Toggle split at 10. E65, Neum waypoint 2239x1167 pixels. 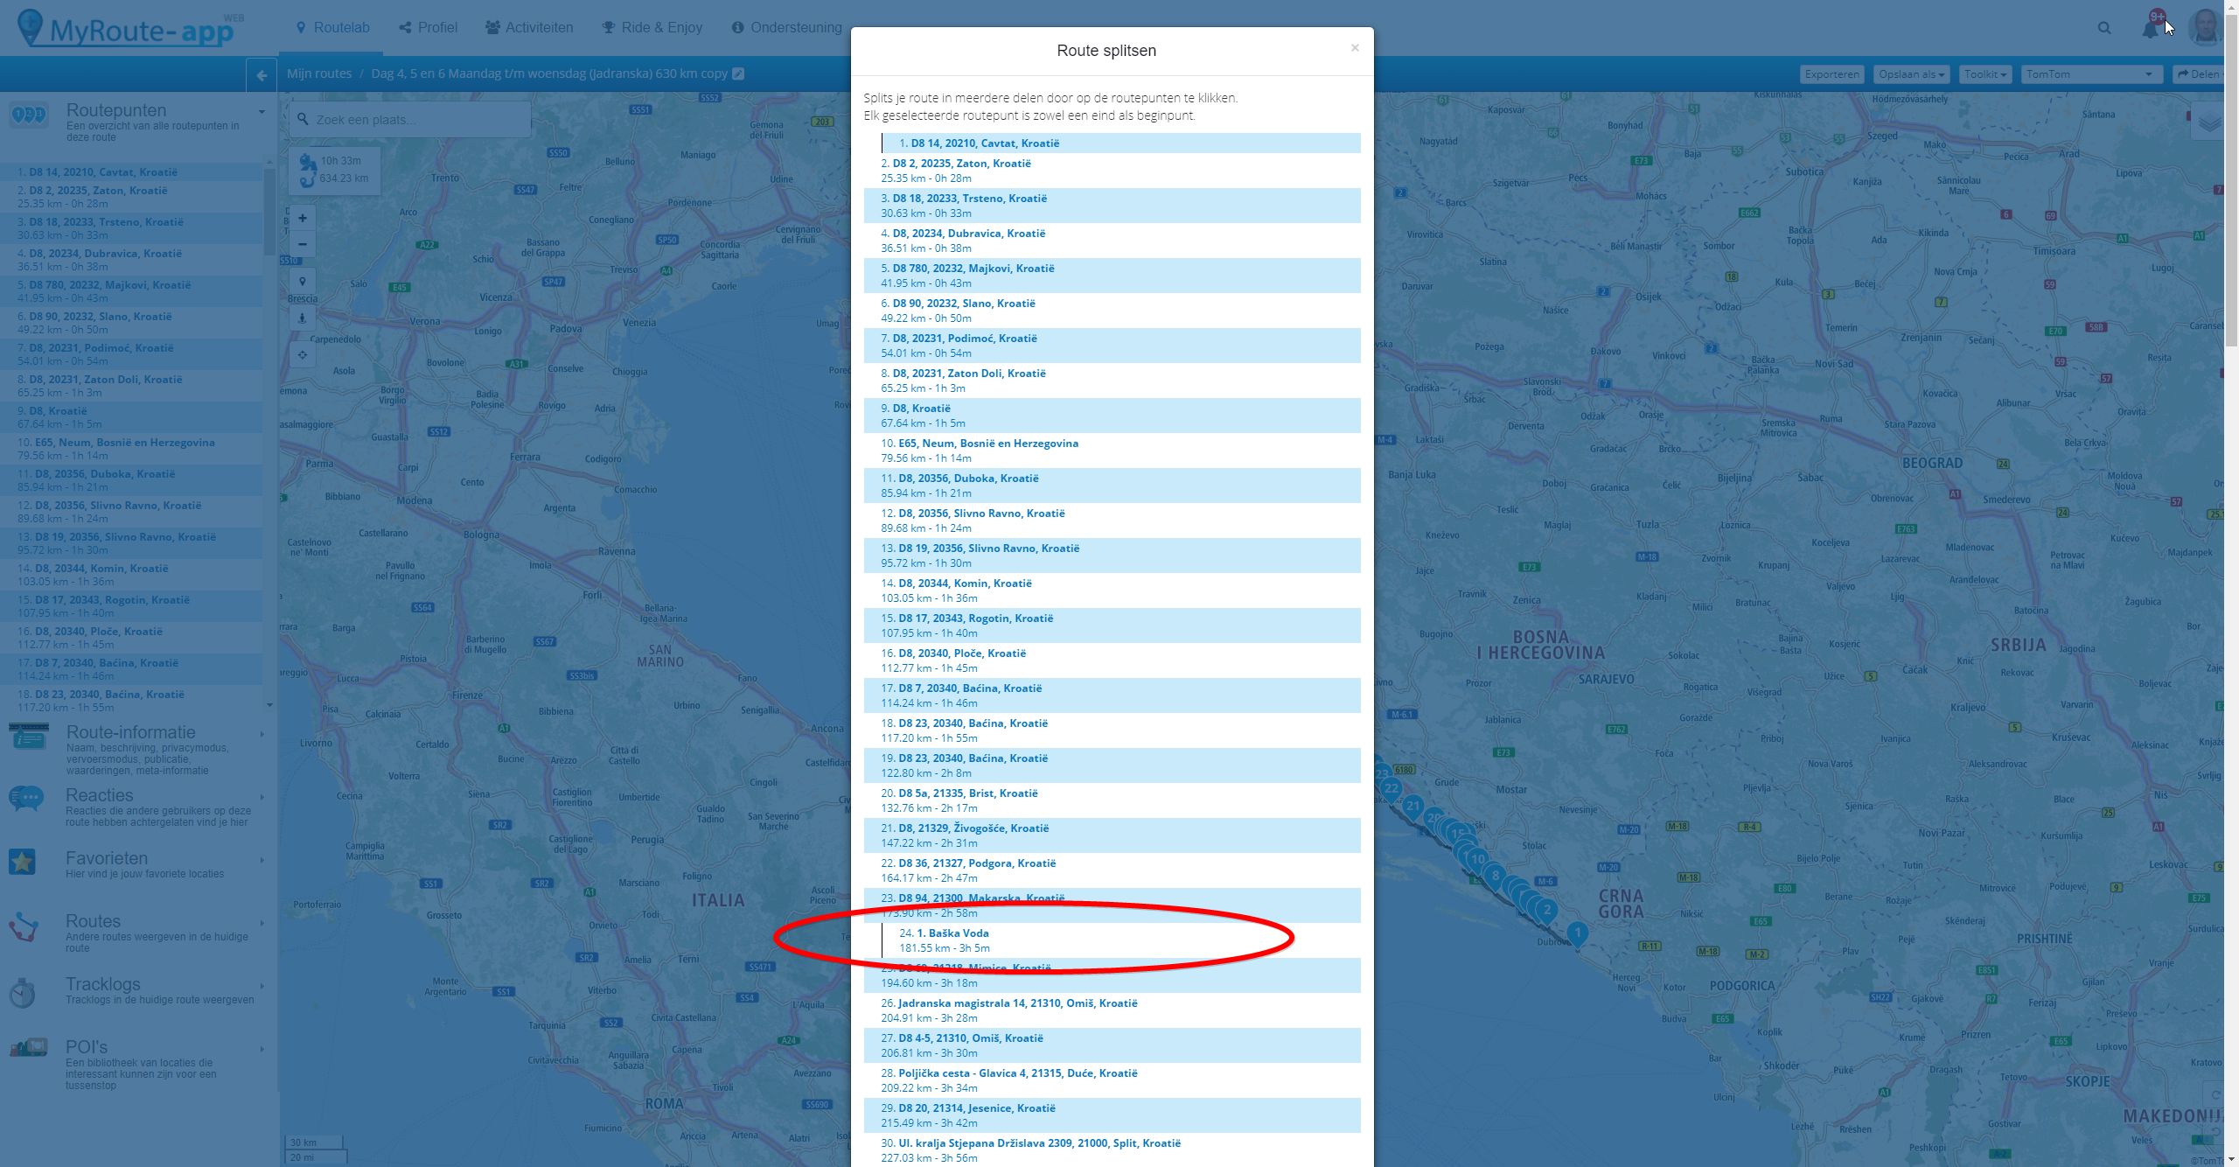tap(987, 444)
